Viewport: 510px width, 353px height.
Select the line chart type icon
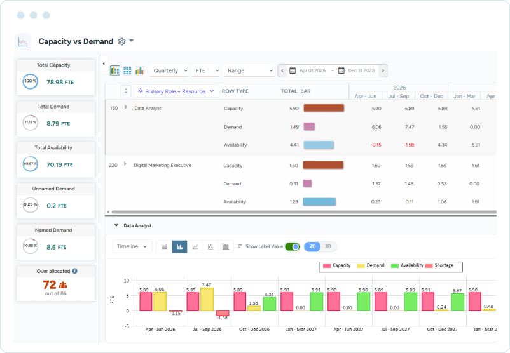[195, 247]
